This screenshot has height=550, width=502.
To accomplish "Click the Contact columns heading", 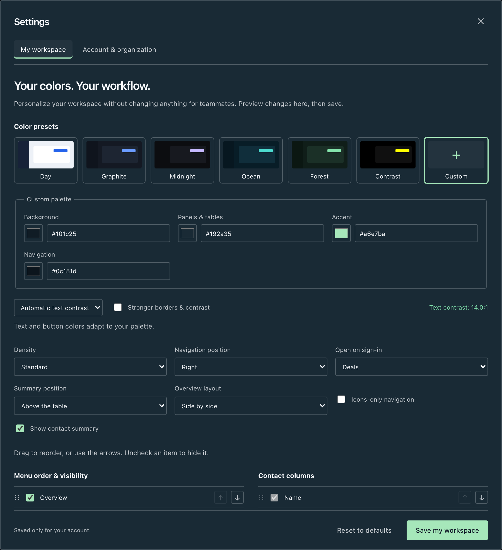I will pos(286,476).
